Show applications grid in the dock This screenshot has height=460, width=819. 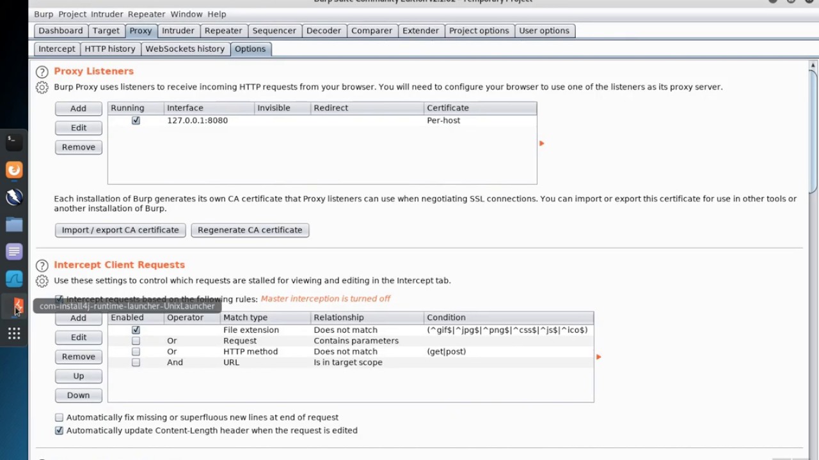(x=14, y=333)
